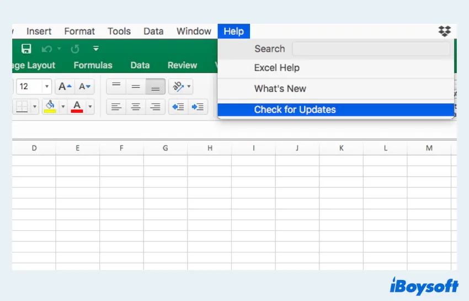Image resolution: width=469 pixels, height=301 pixels.
Task: Close the highlighted Help menu
Action: (x=233, y=31)
